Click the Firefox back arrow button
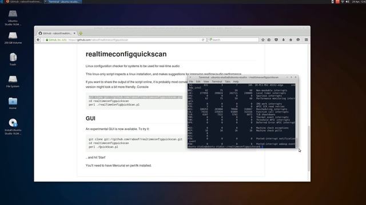 coord(38,40)
